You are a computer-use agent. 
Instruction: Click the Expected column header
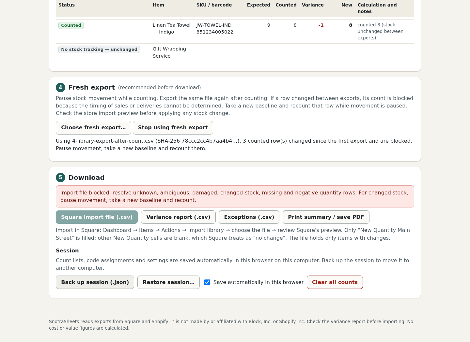[x=258, y=5]
